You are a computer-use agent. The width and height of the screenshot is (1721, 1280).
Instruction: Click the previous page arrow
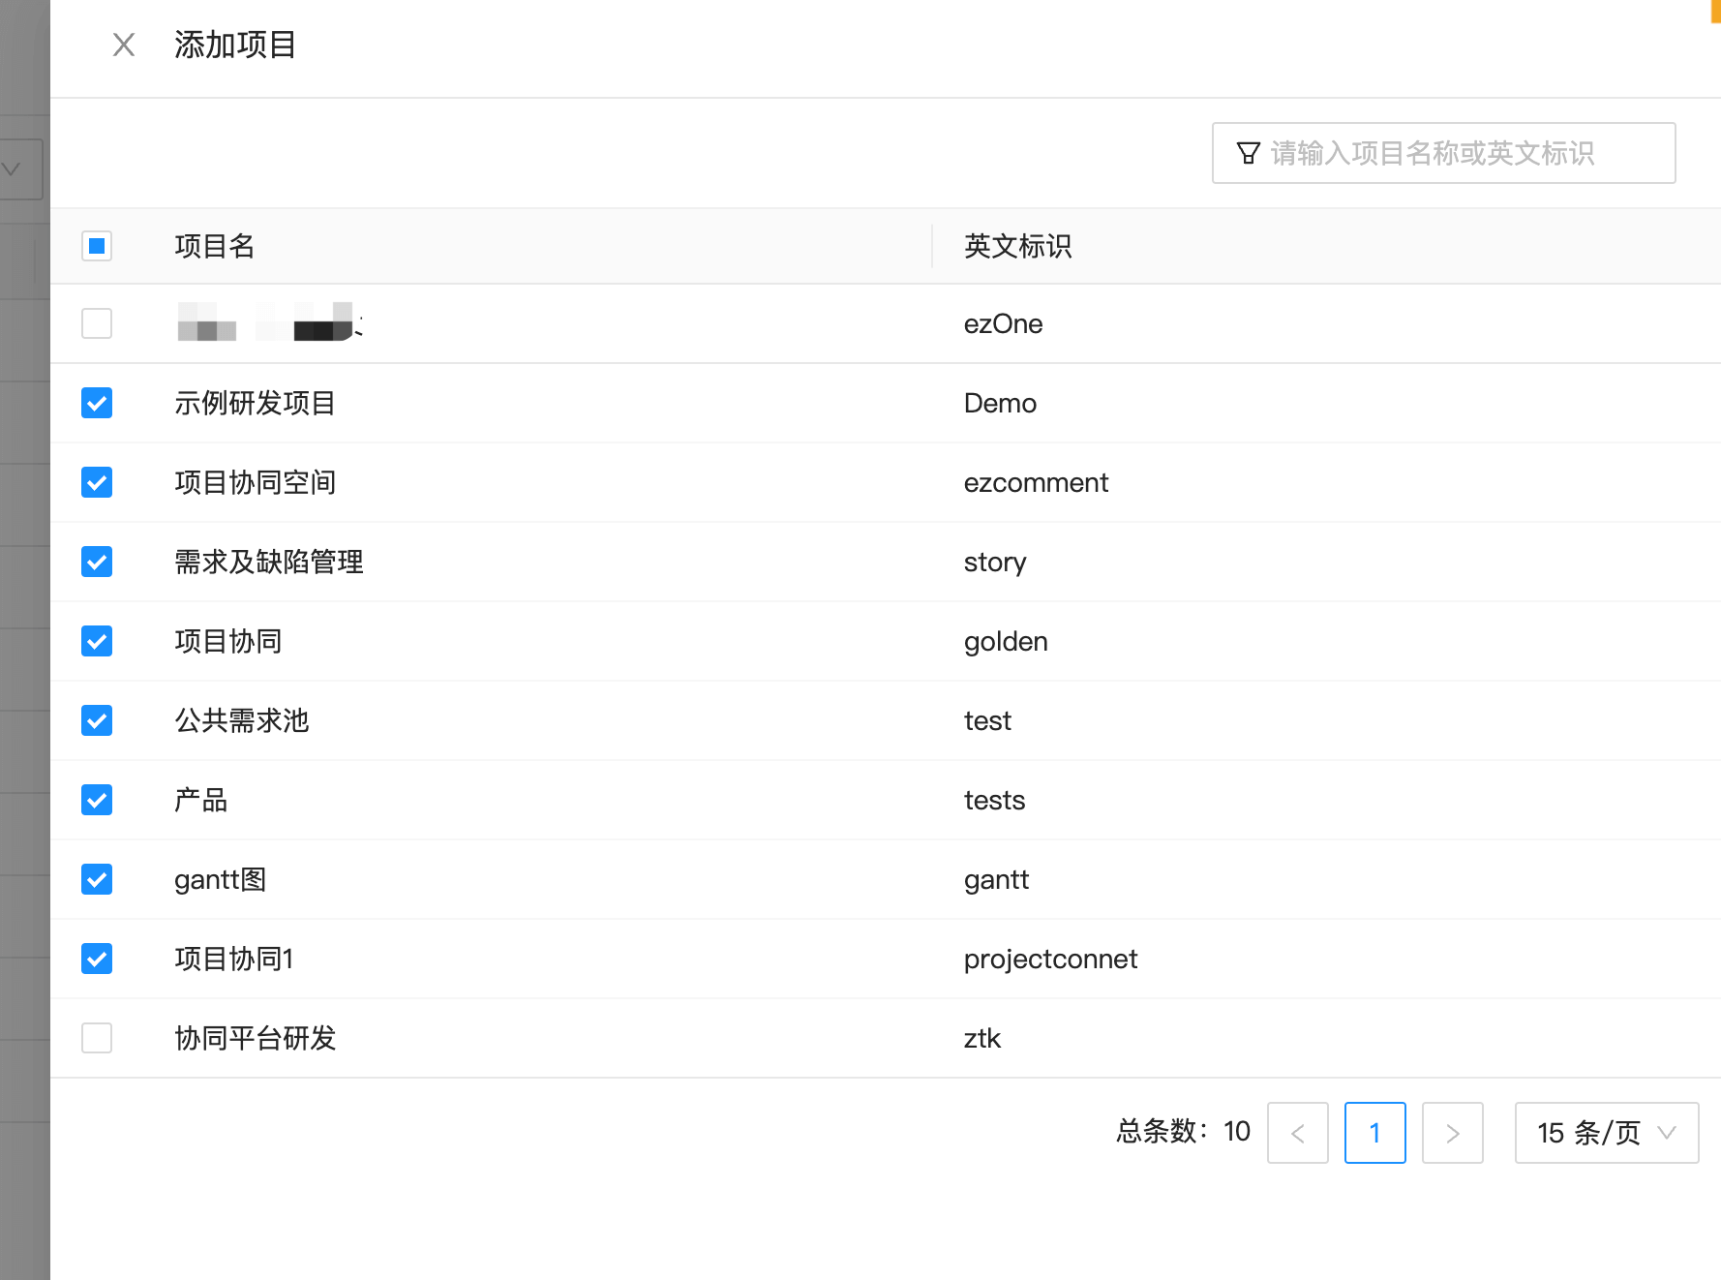coord(1297,1133)
